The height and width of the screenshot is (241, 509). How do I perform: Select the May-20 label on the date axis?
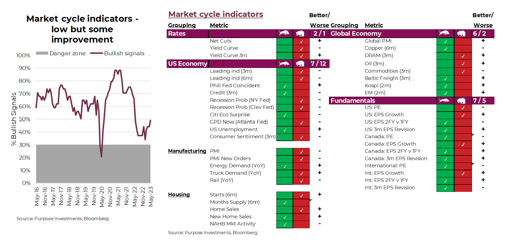point(102,196)
